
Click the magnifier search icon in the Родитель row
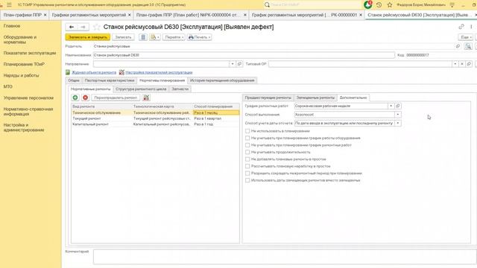[x=468, y=46]
